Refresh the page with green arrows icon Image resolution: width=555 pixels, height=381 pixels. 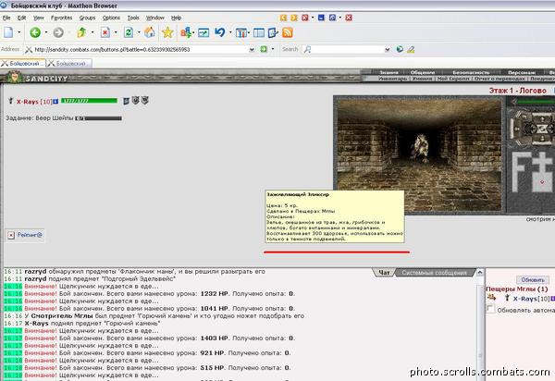pos(129,32)
